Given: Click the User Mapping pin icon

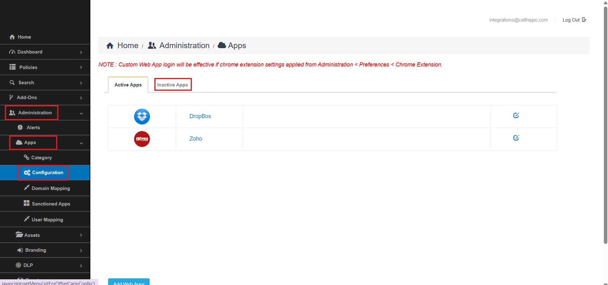Looking at the screenshot, I should pyautogui.click(x=27, y=219).
